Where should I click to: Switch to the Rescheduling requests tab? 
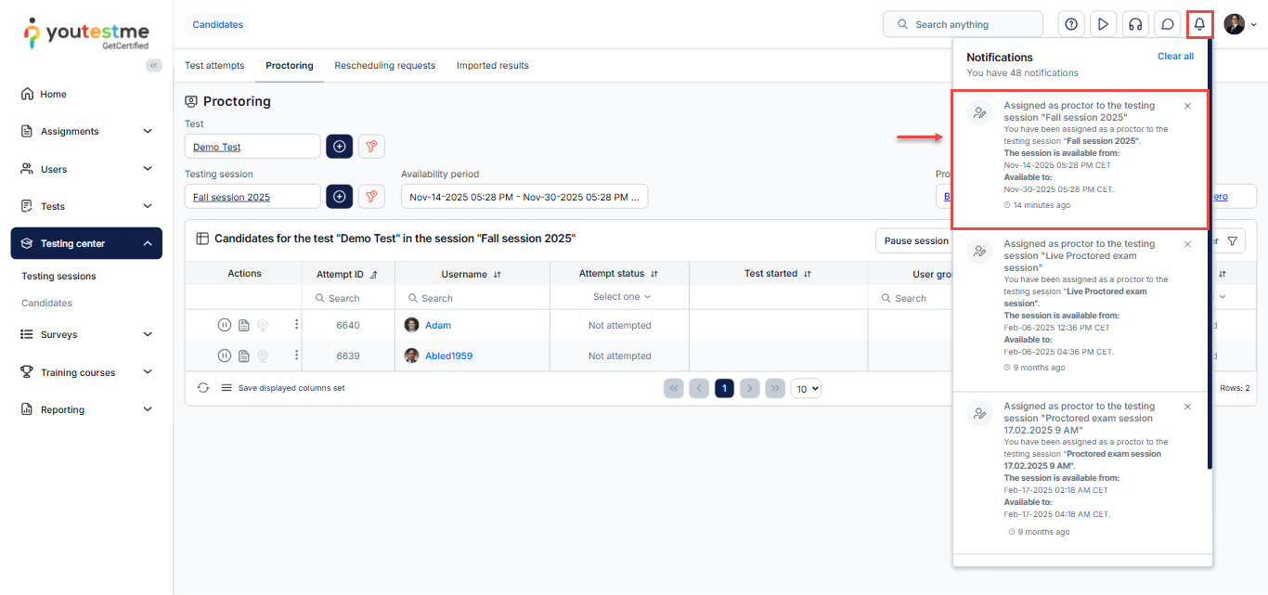click(x=384, y=65)
